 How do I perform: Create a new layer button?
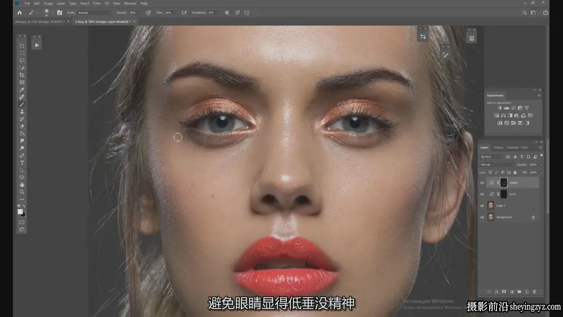(x=527, y=291)
